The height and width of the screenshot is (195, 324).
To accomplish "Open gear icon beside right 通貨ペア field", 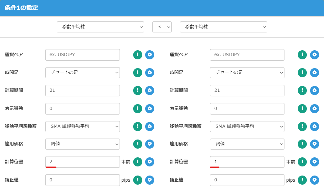I will click(x=314, y=55).
